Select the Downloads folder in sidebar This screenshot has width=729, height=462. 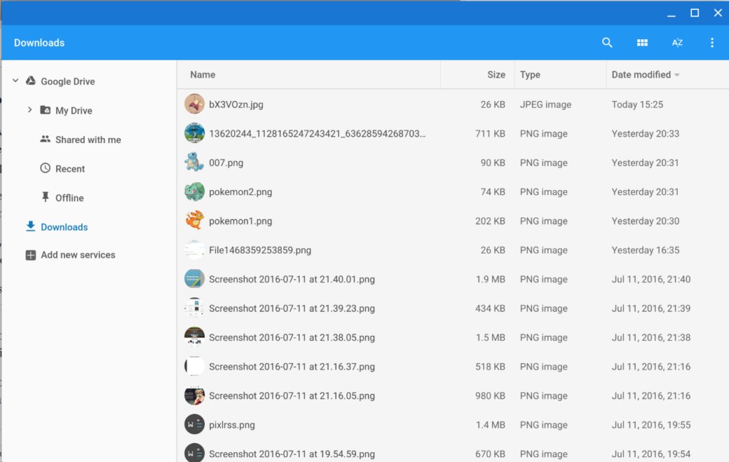tap(64, 227)
